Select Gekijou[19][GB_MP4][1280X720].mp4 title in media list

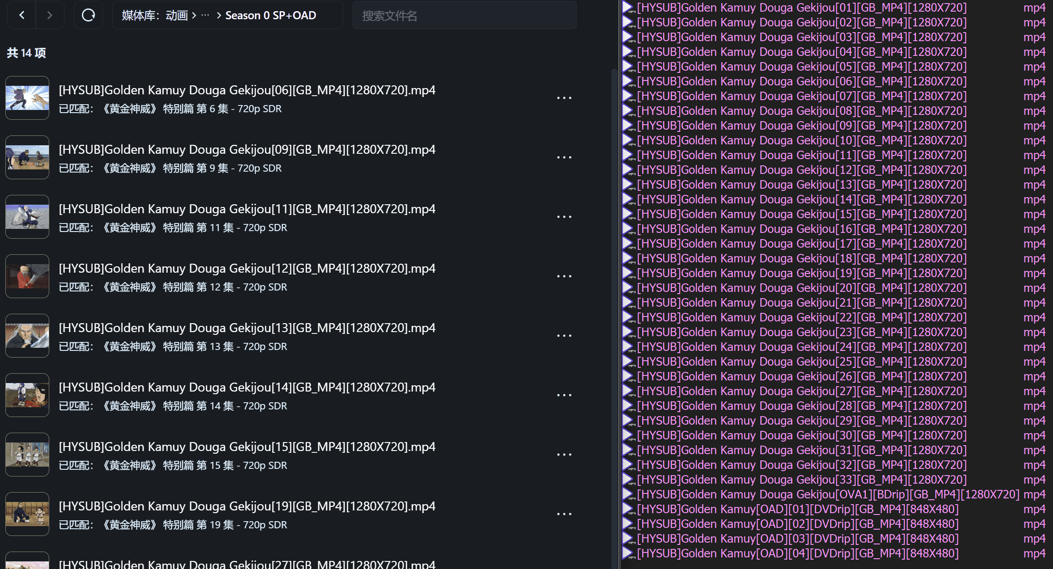247,506
